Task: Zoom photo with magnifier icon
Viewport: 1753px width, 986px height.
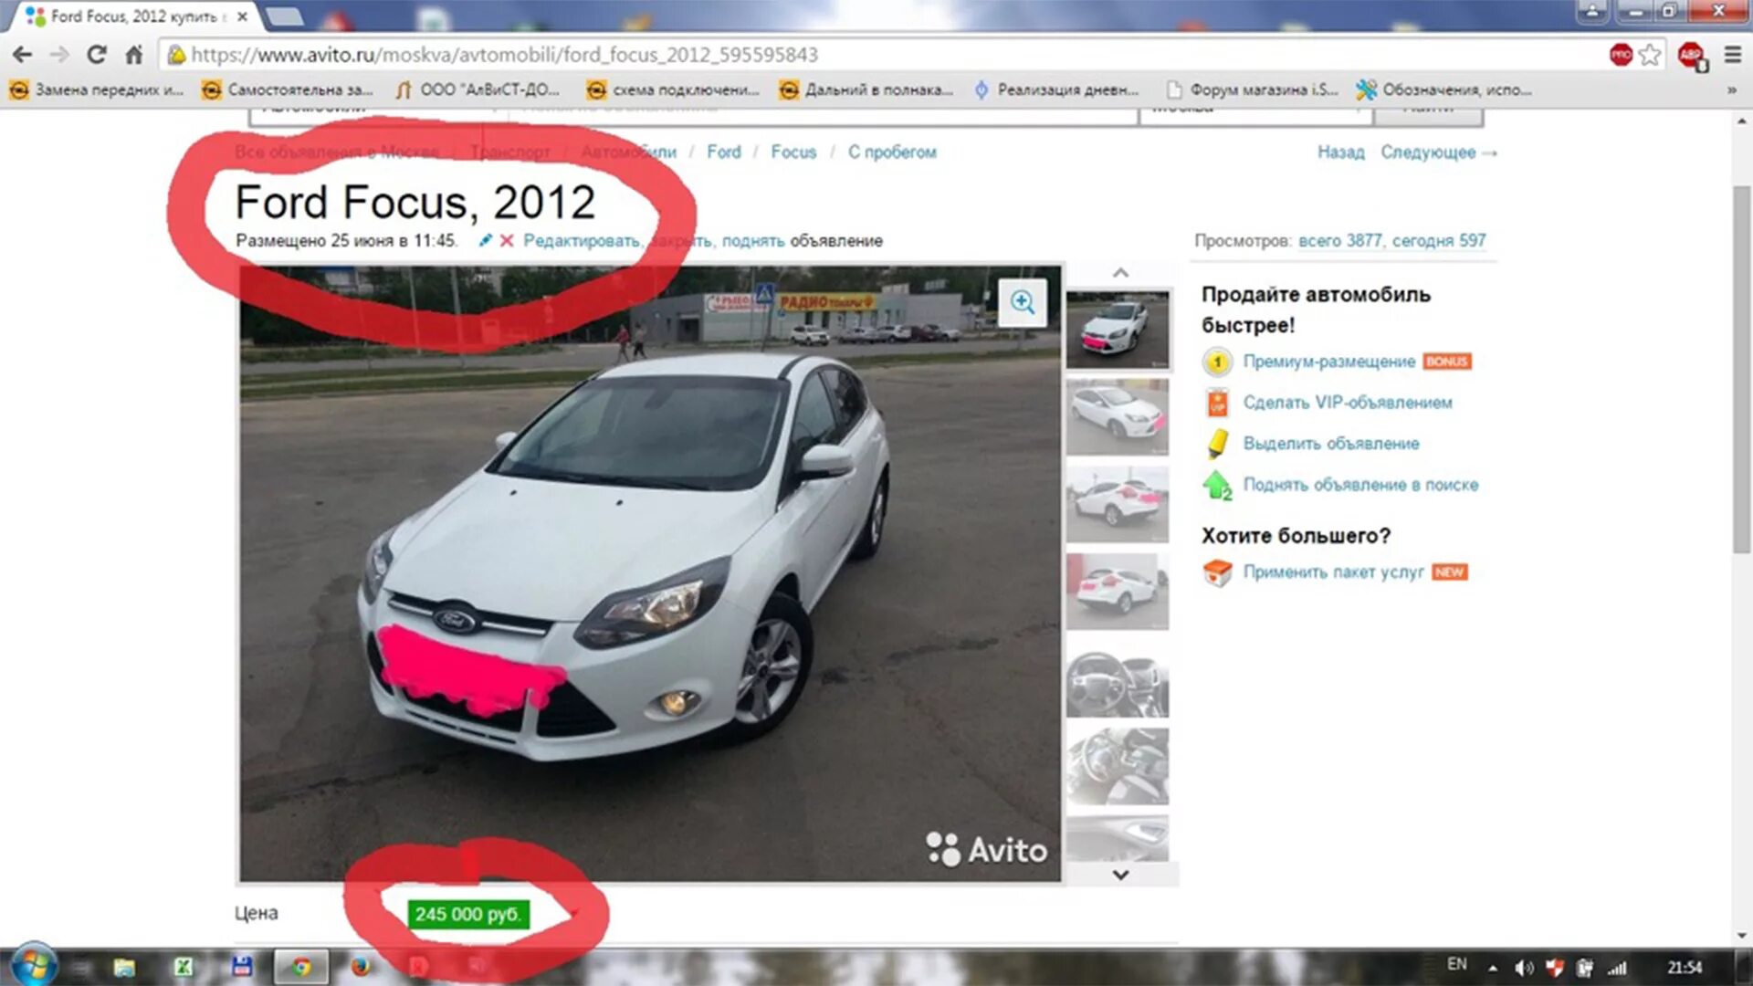Action: click(1023, 302)
